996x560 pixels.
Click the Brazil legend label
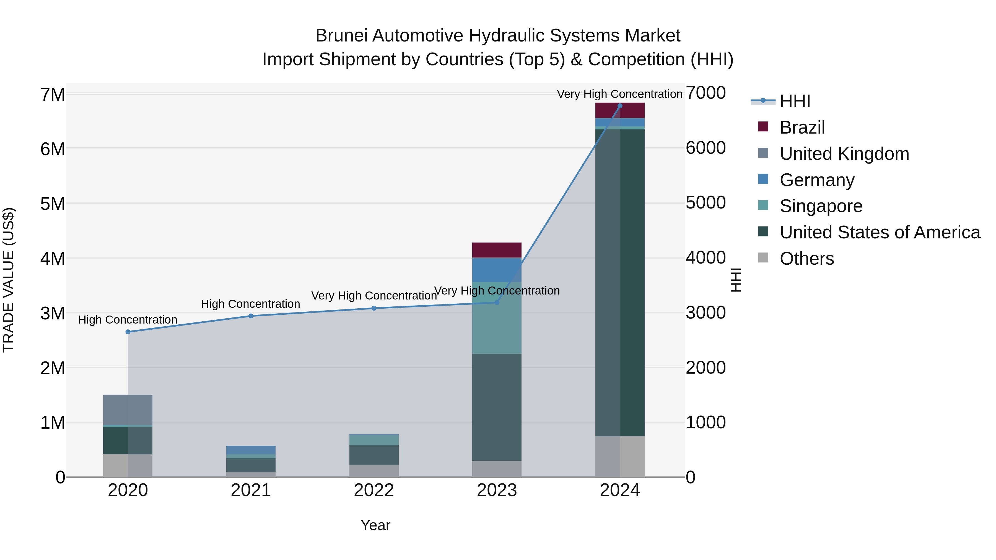(802, 127)
